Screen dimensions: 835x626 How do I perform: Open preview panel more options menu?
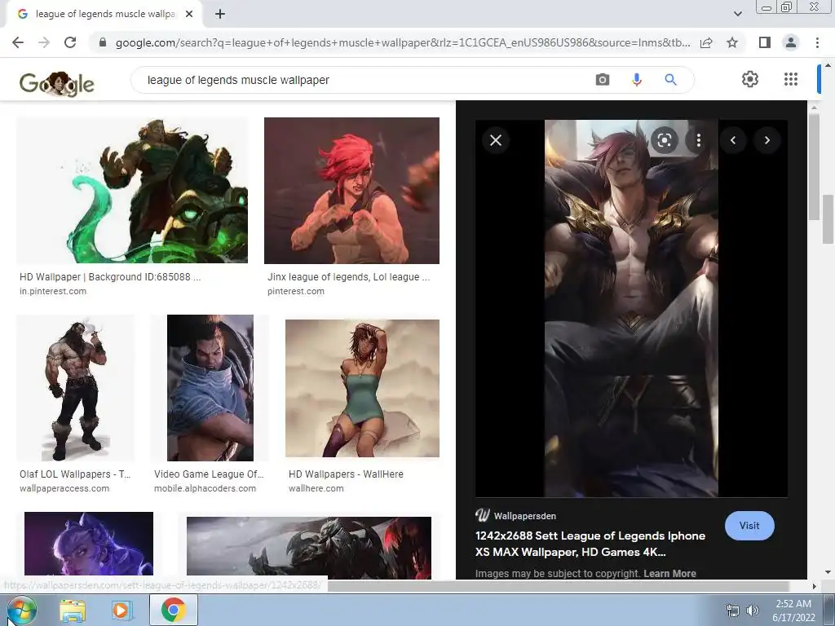pos(699,140)
